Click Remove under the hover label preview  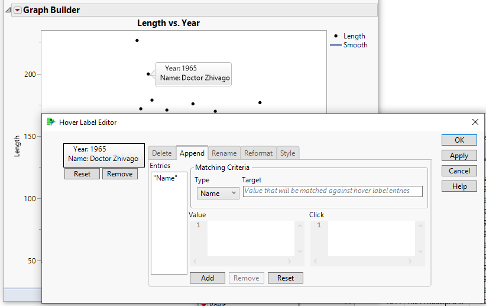[119, 174]
